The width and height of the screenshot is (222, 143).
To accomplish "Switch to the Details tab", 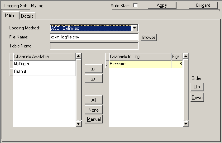I will 27,16.
